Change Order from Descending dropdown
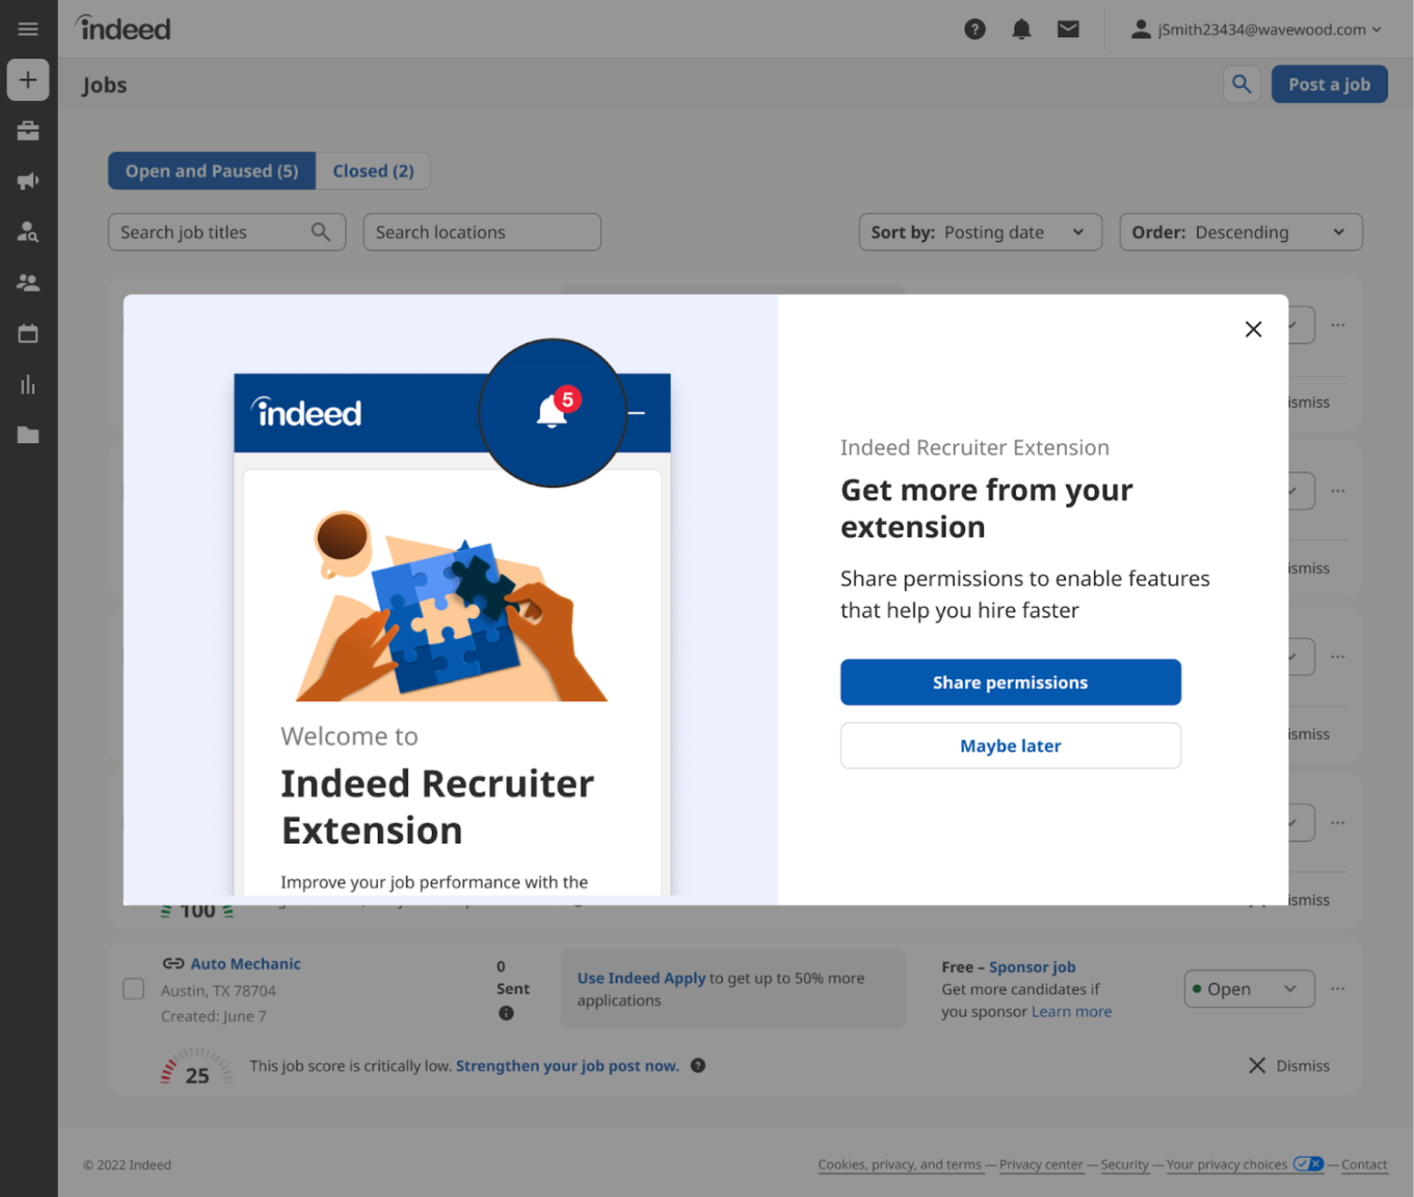 (1241, 232)
